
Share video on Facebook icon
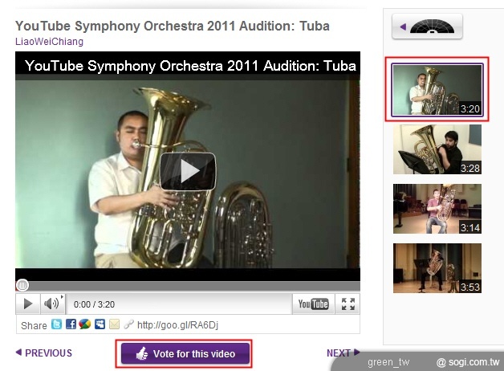[x=71, y=324]
